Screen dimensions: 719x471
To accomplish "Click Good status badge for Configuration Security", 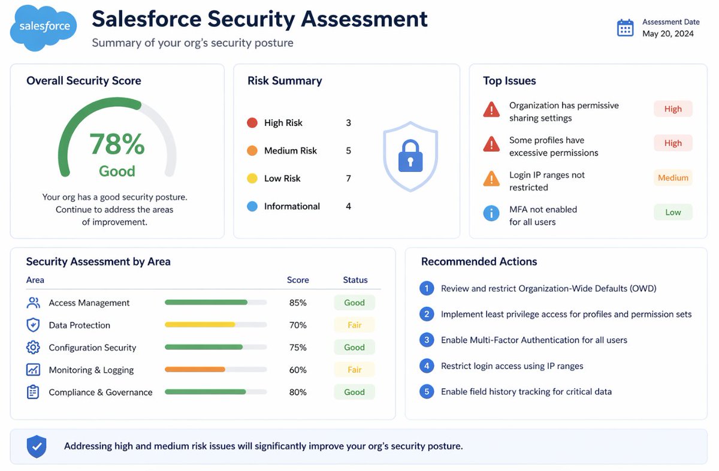I will [354, 348].
